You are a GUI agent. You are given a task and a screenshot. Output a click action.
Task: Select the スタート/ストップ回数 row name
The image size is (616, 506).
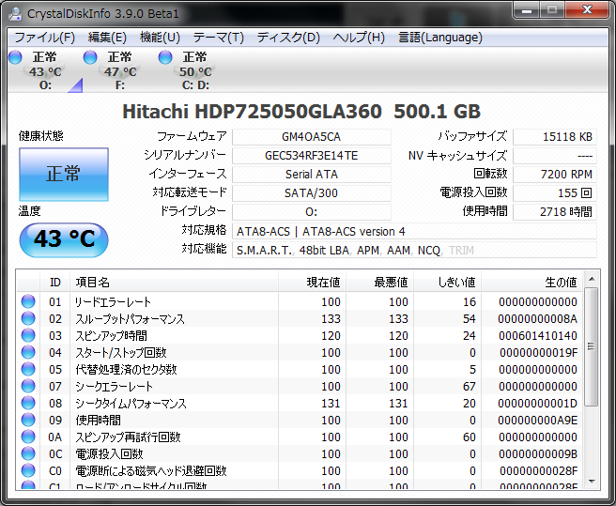121,352
